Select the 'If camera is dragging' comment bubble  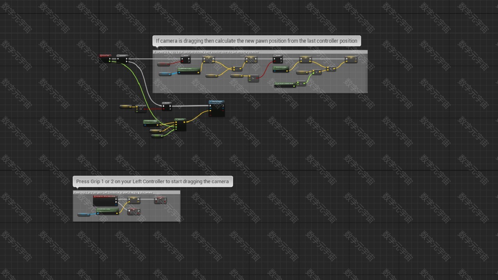pyautogui.click(x=257, y=41)
